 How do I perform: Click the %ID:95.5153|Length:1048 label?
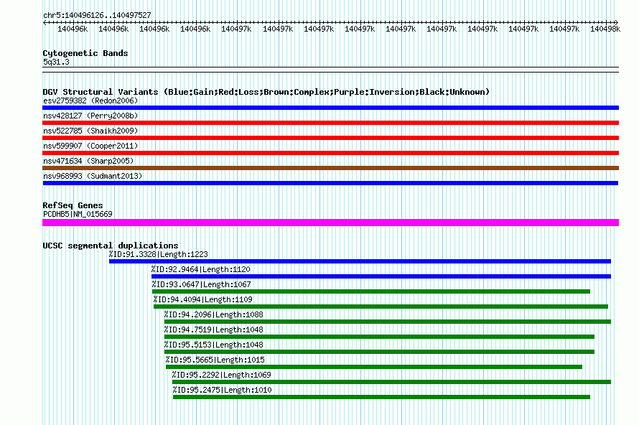click(213, 345)
